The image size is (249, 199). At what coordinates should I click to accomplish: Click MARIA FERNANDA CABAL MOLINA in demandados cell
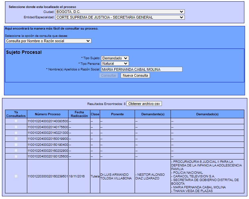tap(199, 187)
